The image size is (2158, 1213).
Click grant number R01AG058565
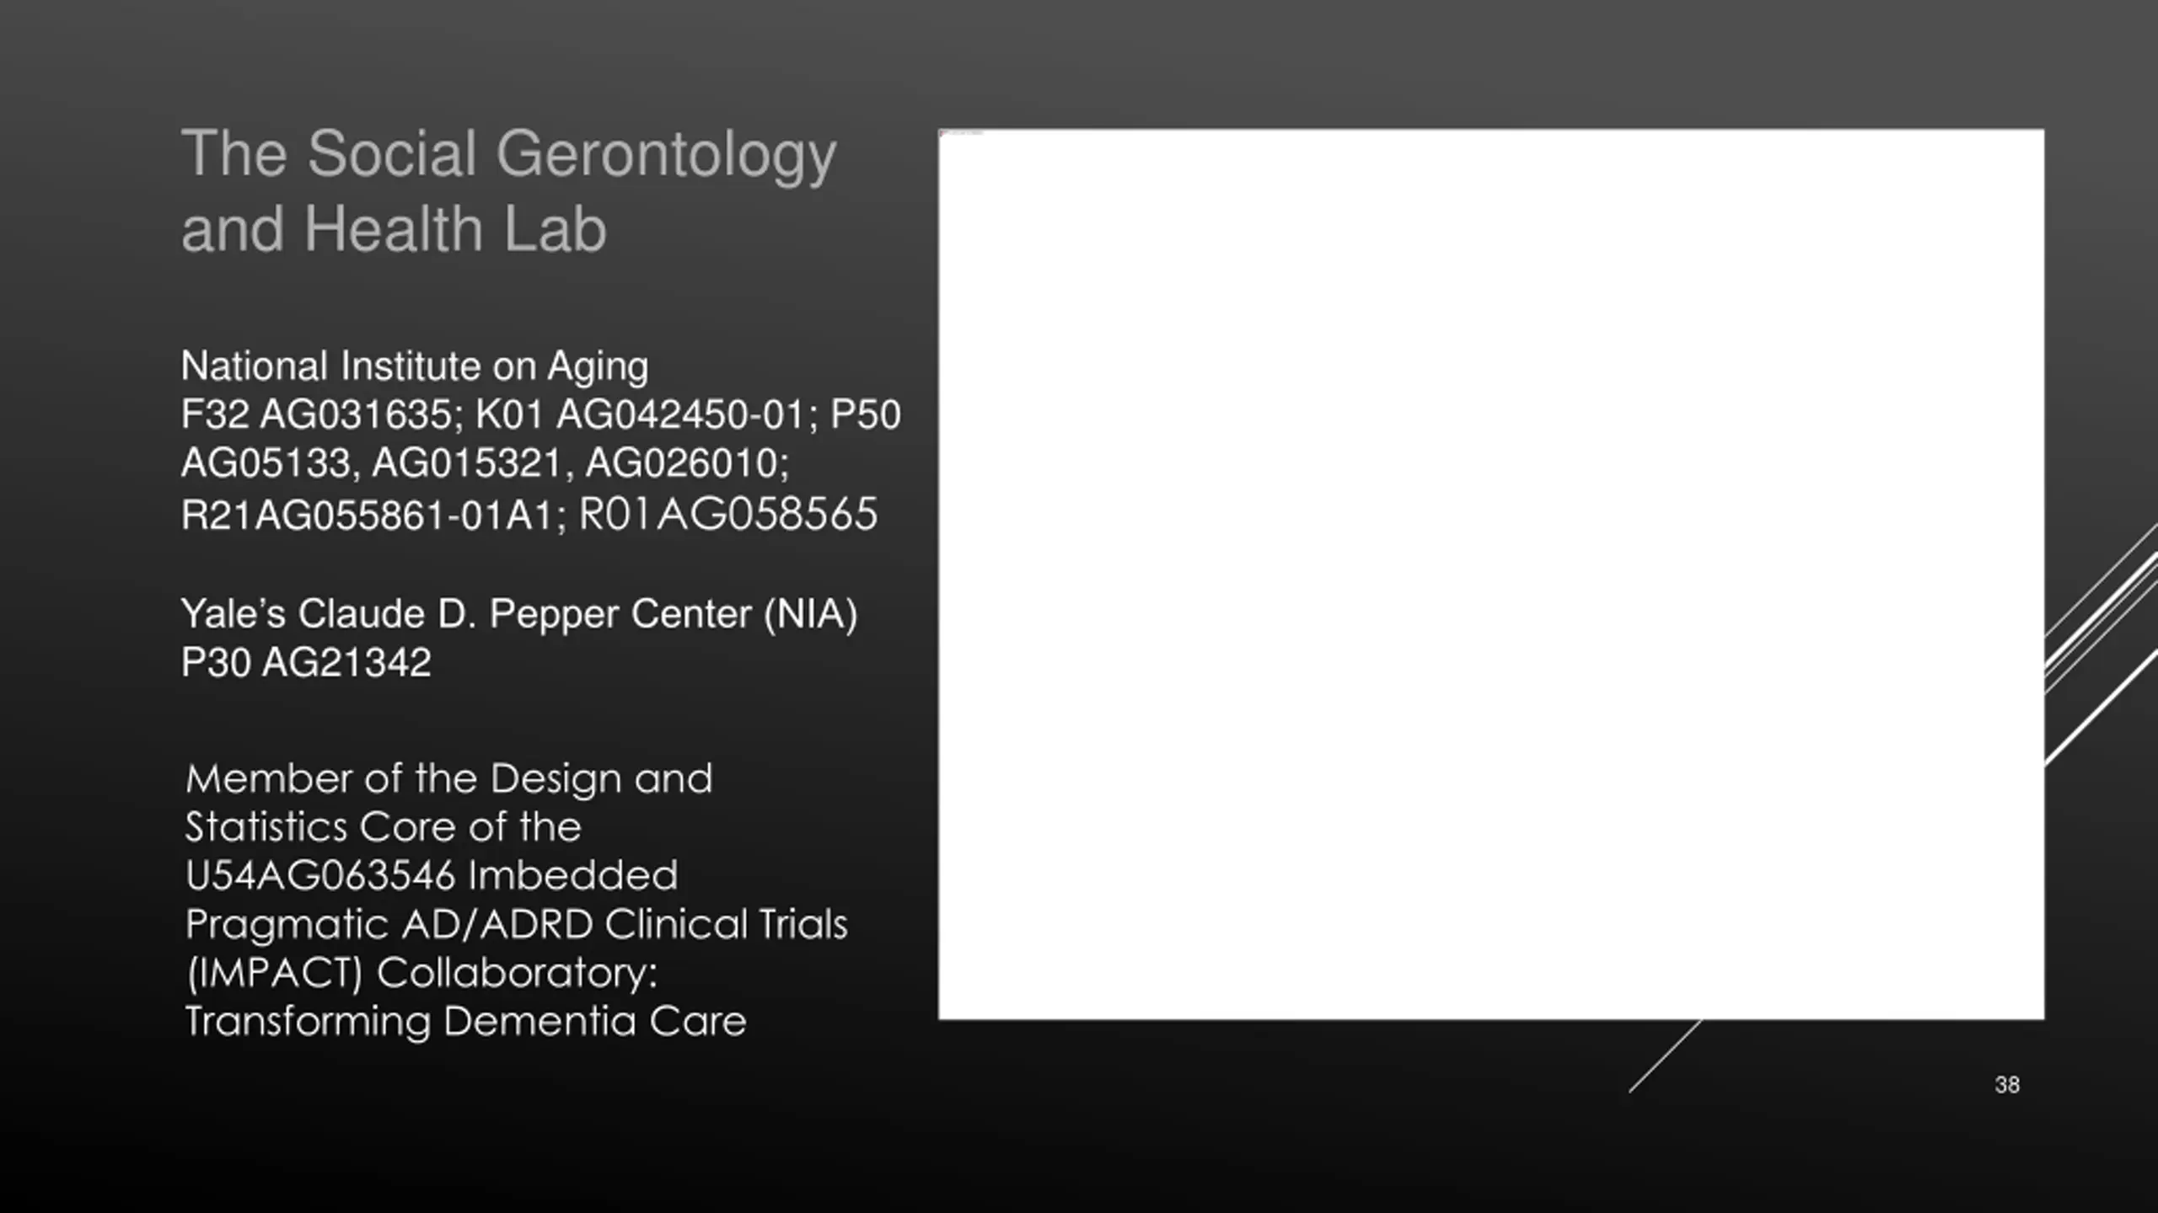point(728,515)
